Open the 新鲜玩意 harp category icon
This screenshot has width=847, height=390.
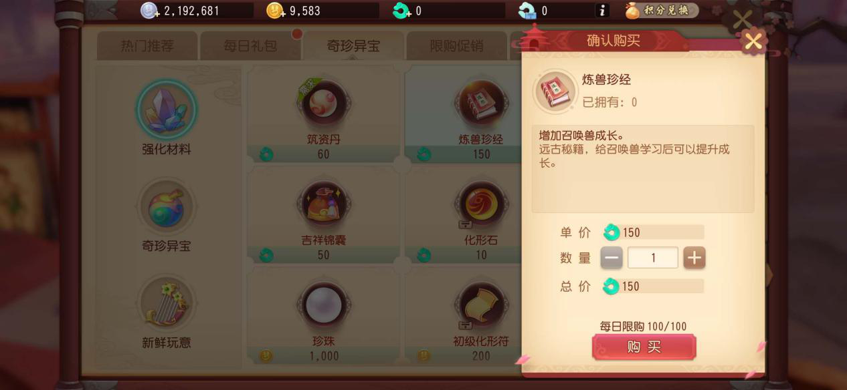click(x=167, y=303)
